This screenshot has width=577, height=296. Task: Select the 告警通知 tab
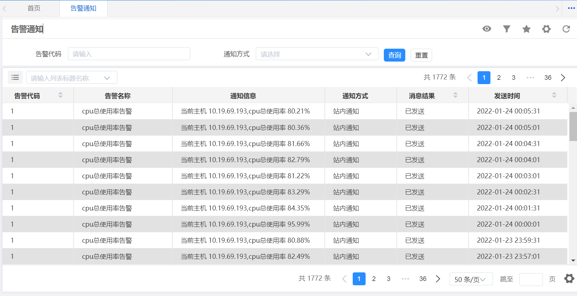tap(83, 8)
